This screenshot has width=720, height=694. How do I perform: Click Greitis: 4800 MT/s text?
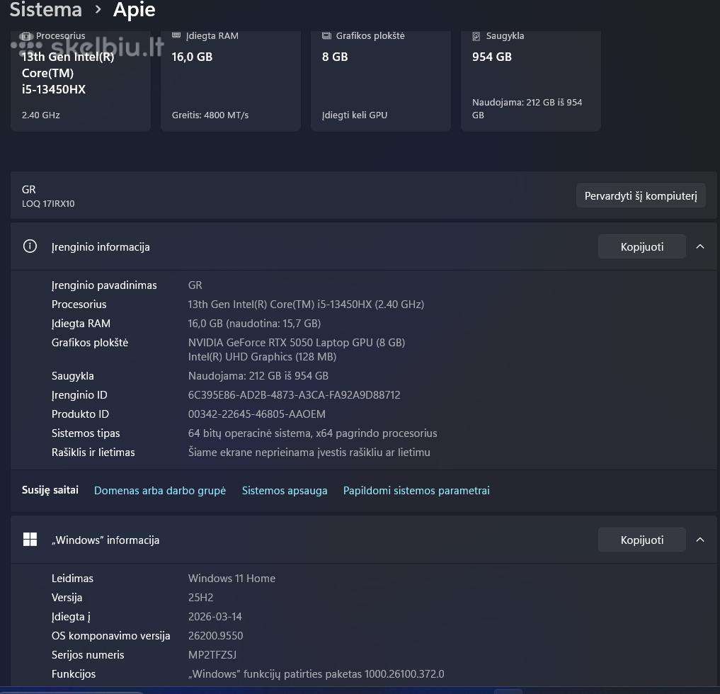[x=210, y=115]
